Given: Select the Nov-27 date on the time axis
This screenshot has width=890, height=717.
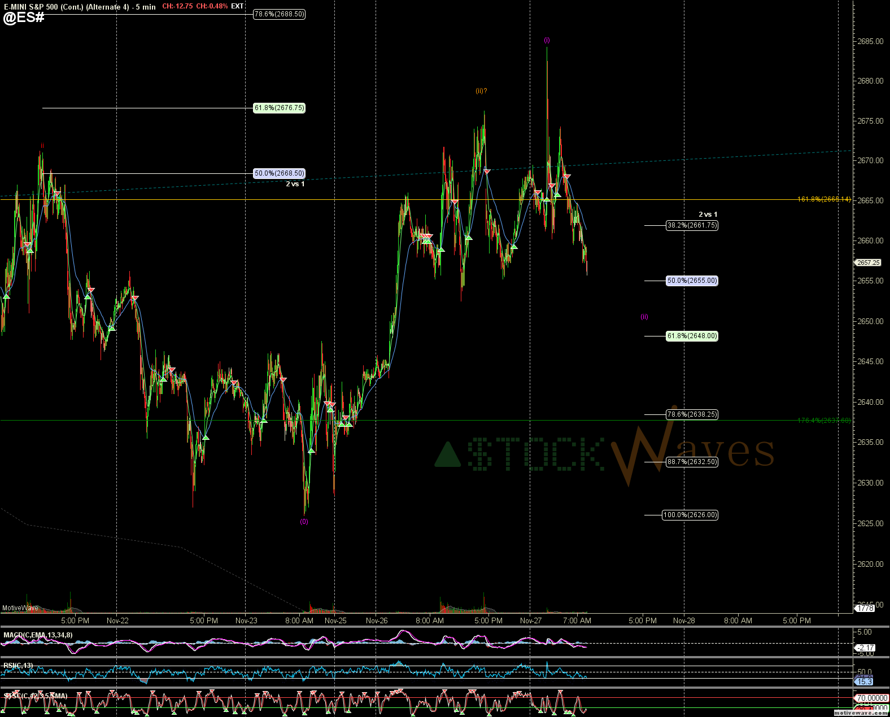Looking at the screenshot, I should 530,620.
